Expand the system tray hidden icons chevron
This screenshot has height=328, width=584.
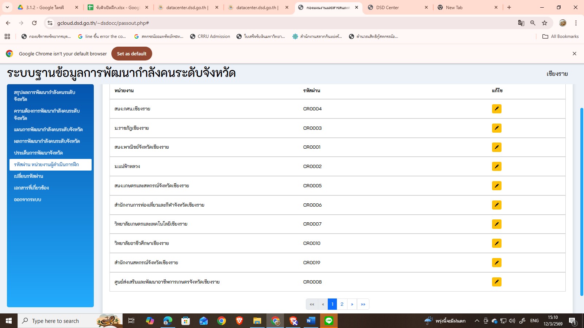477,321
